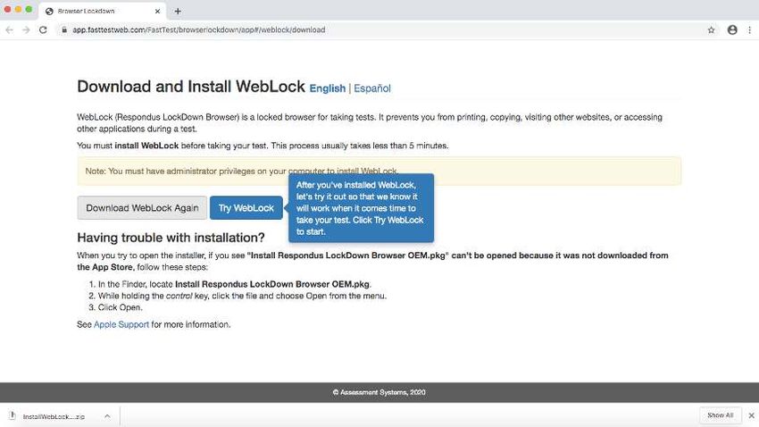Click the zip file icon in downloads bar
This screenshot has height=427, width=759.
pos(13,416)
